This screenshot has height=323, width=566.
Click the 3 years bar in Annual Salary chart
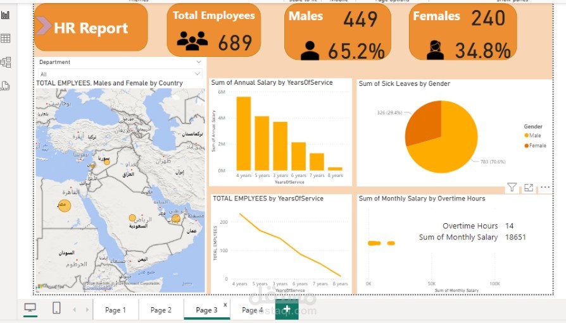pyautogui.click(x=280, y=146)
